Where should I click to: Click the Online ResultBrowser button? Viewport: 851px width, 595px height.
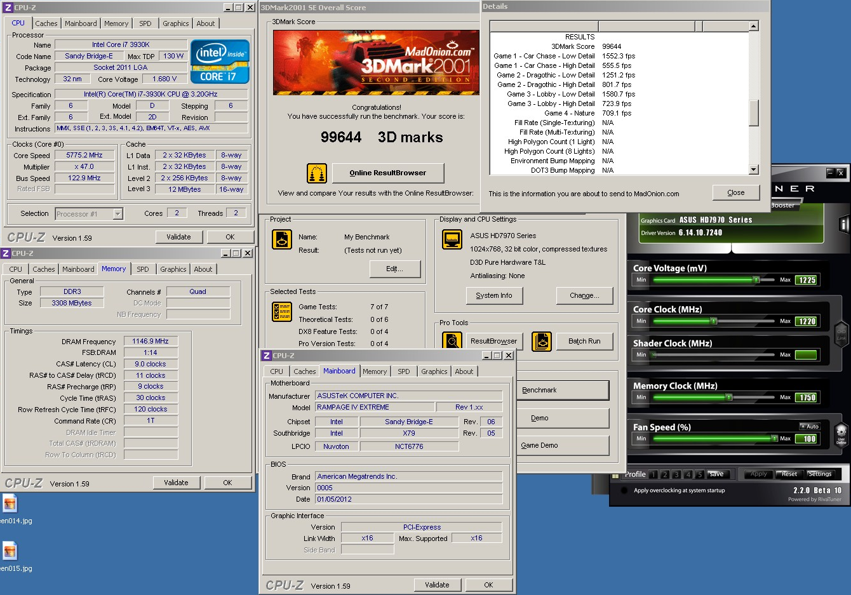pyautogui.click(x=388, y=173)
